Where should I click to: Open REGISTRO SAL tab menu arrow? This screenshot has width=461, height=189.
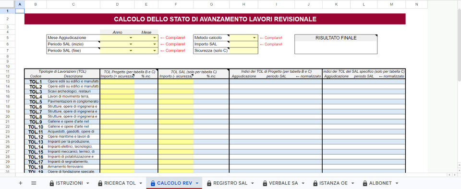pos(252,183)
